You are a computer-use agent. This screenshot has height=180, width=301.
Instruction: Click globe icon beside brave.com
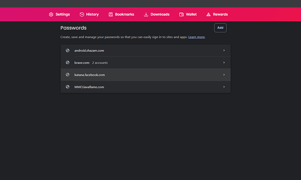point(68,63)
